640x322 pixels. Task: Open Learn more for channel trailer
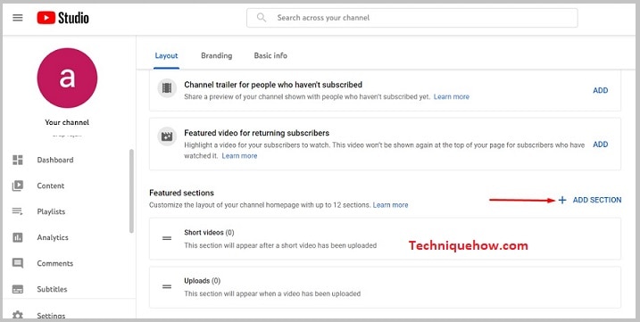click(452, 96)
